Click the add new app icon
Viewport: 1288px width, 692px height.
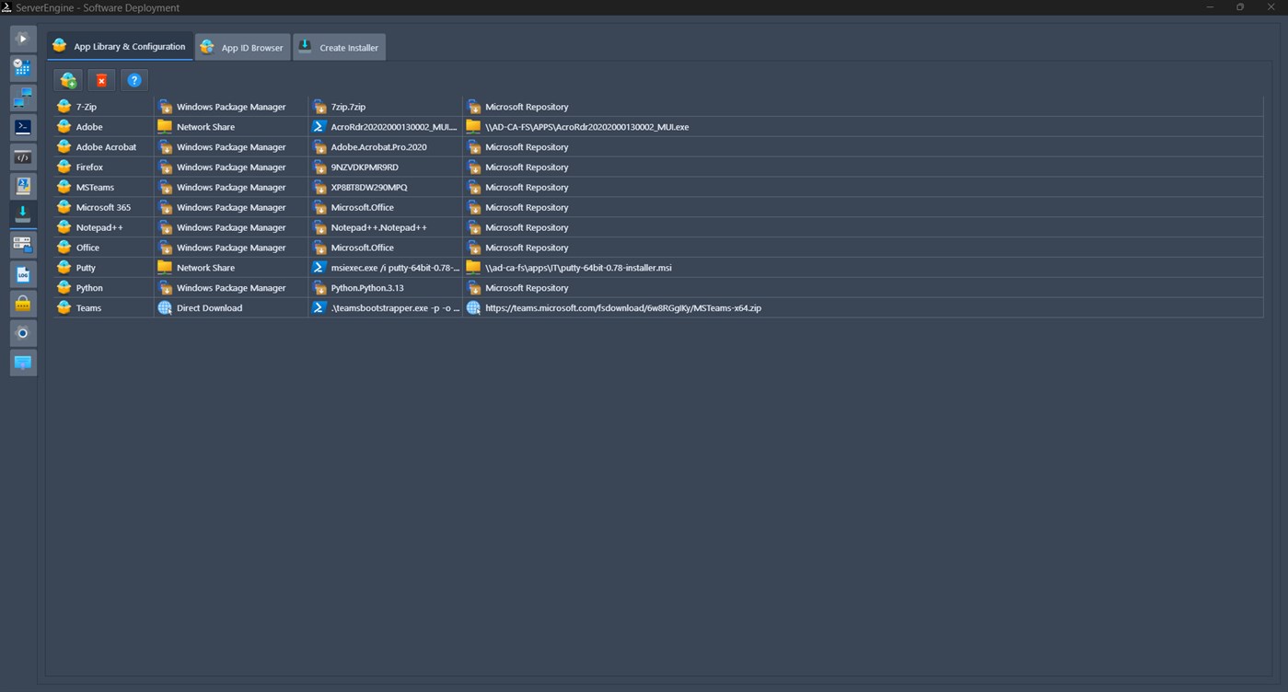tap(68, 80)
